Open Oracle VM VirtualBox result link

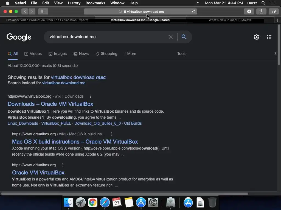click(38, 173)
